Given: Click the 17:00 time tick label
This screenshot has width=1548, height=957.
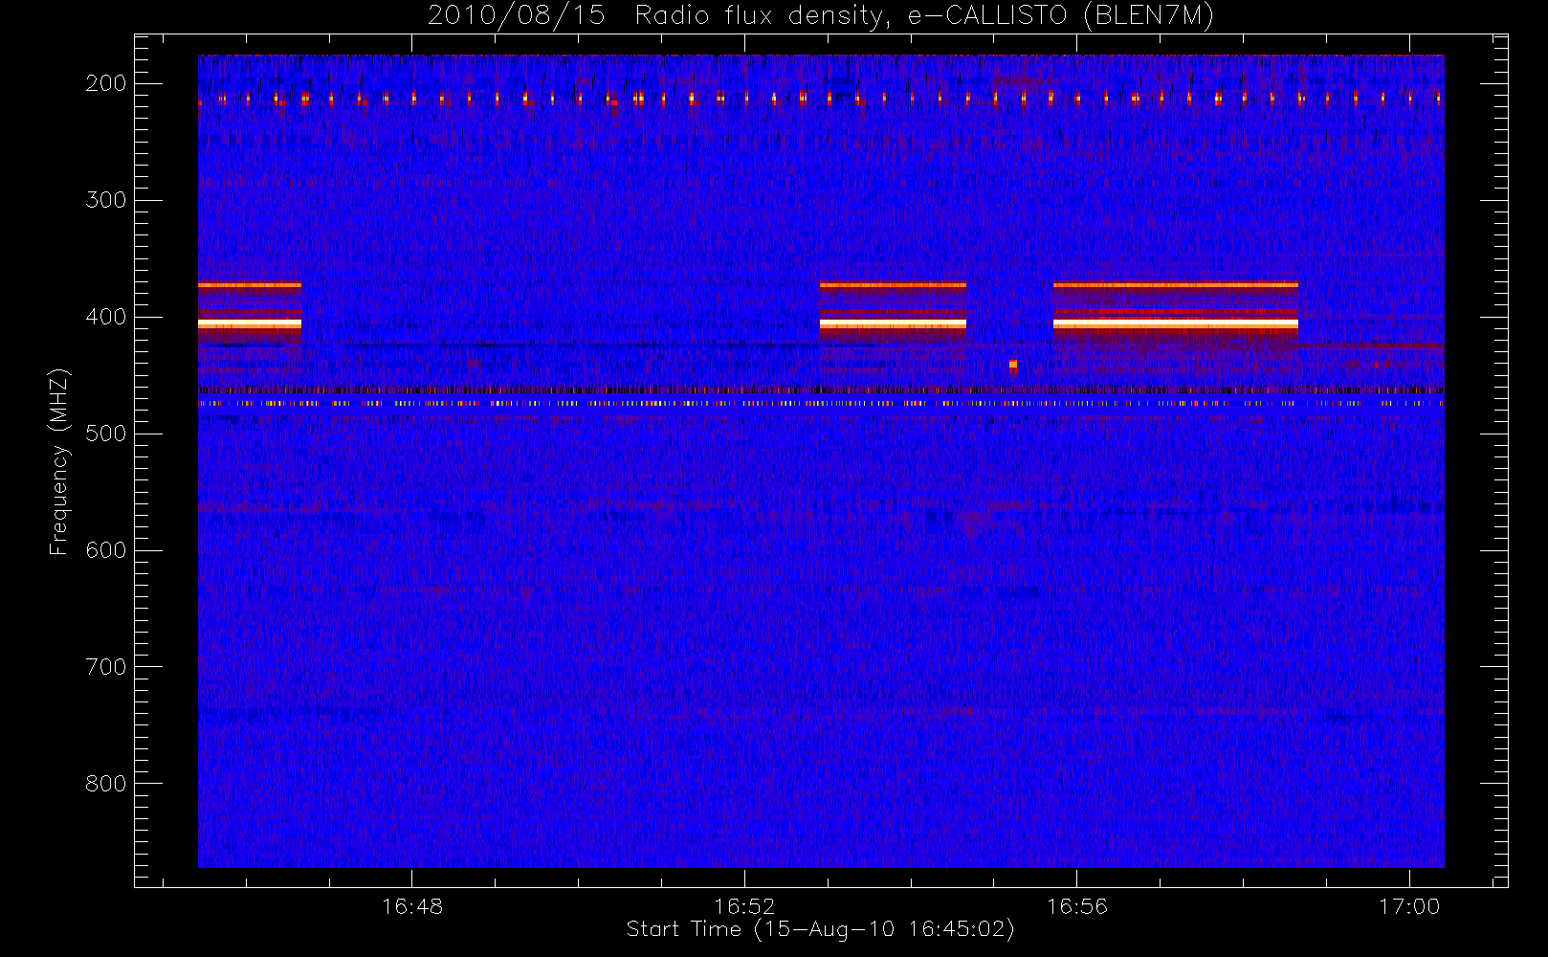Looking at the screenshot, I should pyautogui.click(x=1409, y=906).
